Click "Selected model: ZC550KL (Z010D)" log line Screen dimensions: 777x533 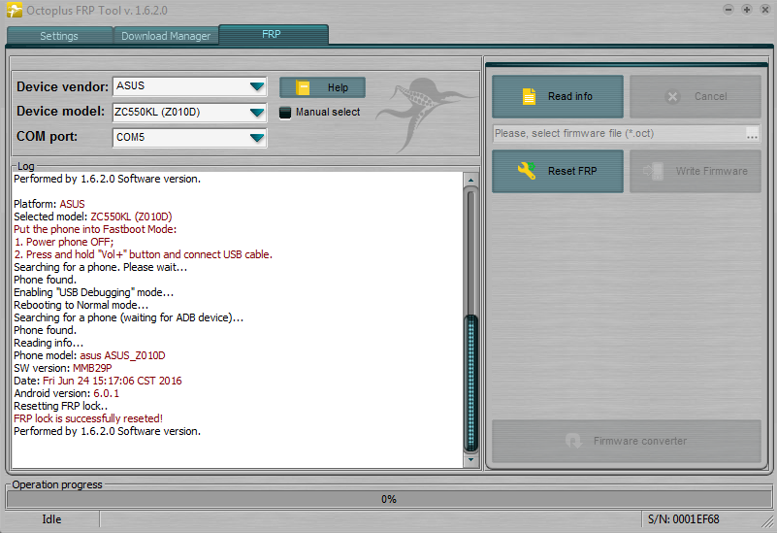[93, 217]
